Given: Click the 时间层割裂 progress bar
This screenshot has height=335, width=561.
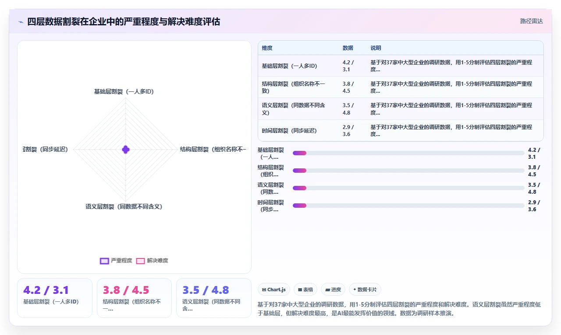Looking at the screenshot, I should [408, 206].
